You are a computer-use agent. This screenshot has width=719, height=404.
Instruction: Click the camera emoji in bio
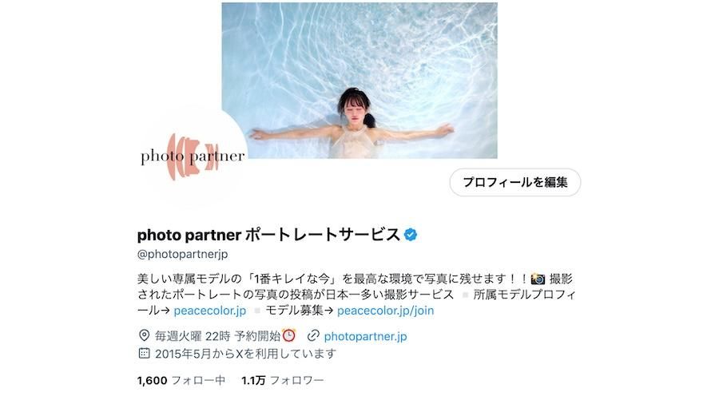click(x=538, y=279)
